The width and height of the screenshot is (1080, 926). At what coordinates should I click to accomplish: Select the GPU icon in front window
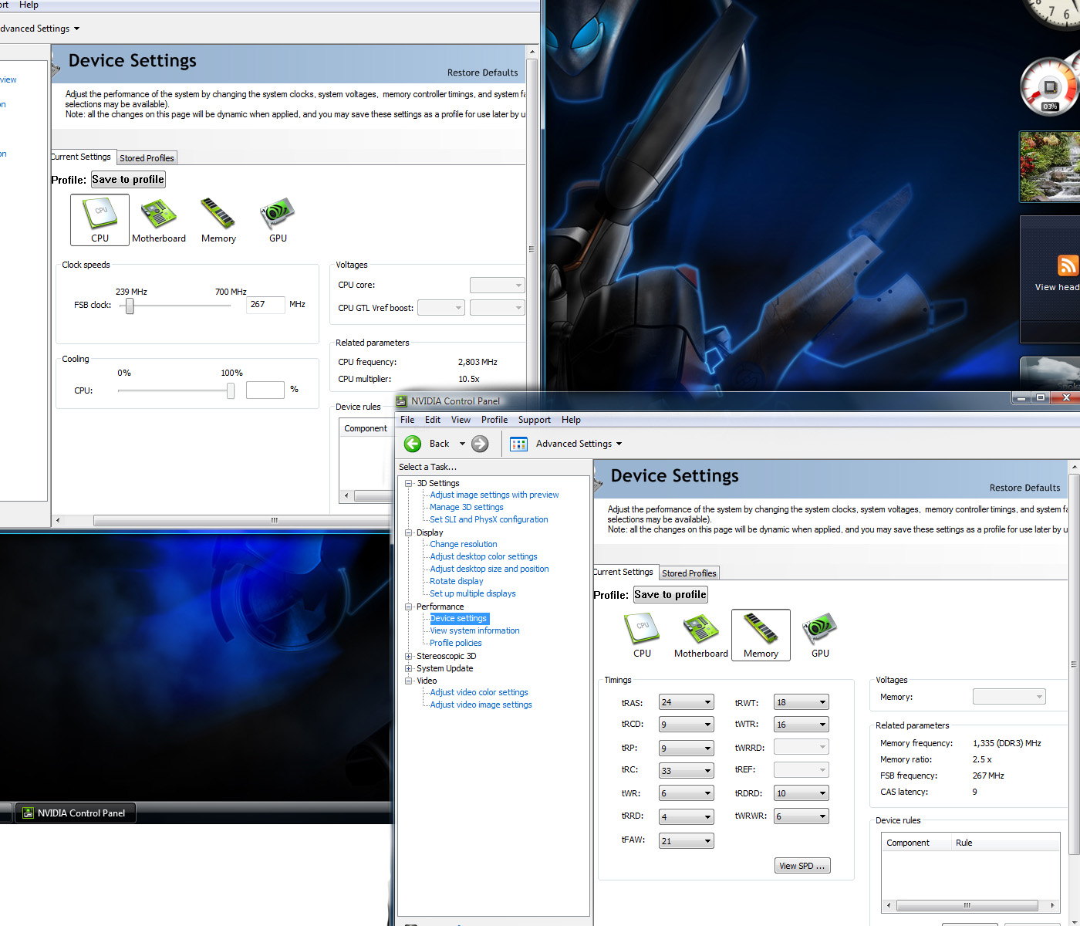820,634
